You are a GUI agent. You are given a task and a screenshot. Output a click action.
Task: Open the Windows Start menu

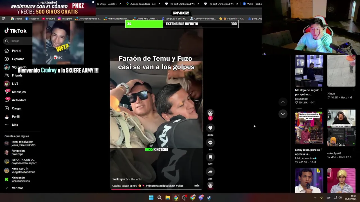pyautogui.click(x=151, y=198)
